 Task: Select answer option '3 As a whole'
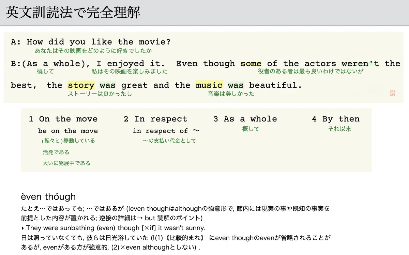[245, 119]
